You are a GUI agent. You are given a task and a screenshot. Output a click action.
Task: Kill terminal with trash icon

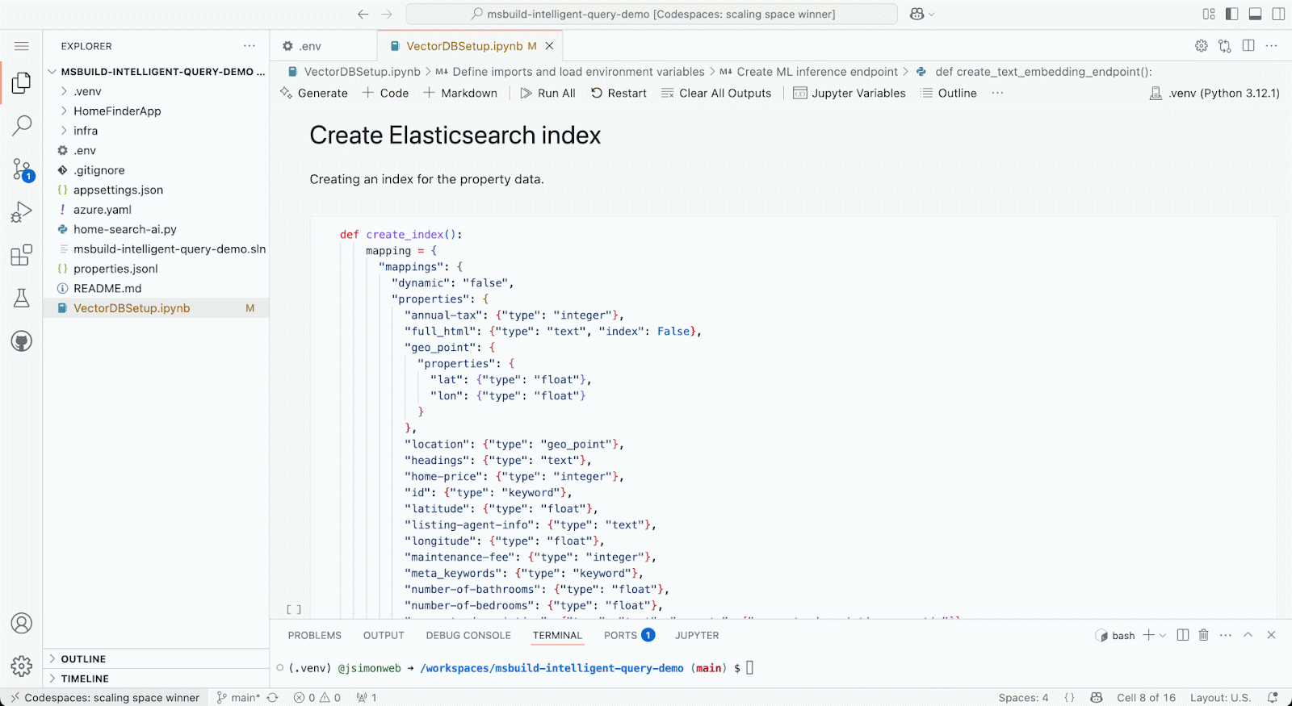point(1203,635)
